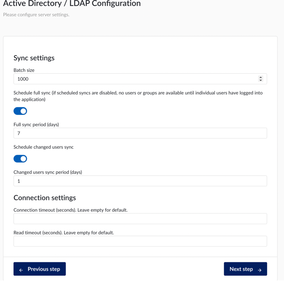Click the Connection timeout label text
The width and height of the screenshot is (284, 281).
pos(70,210)
